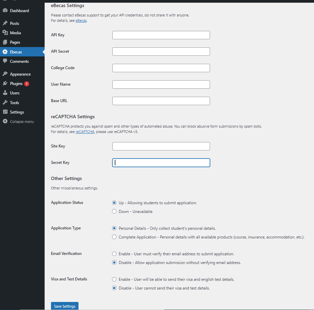Open Tools in the admin menu

14,103
